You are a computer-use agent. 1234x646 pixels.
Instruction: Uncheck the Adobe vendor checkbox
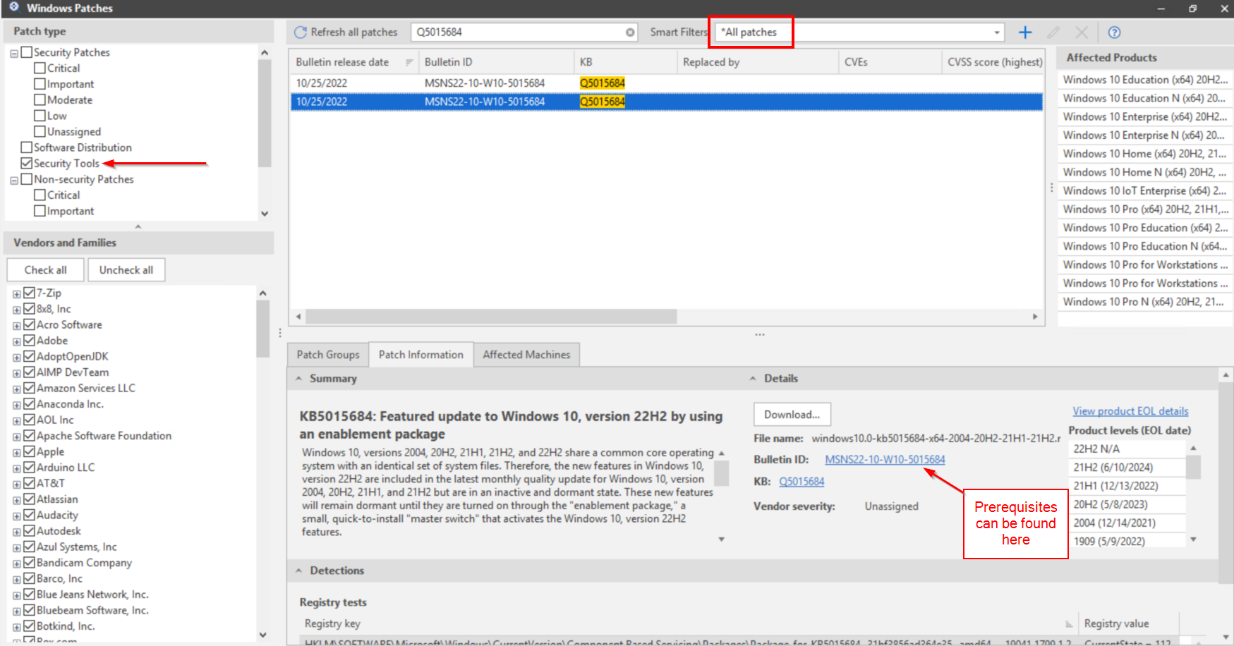tap(29, 340)
